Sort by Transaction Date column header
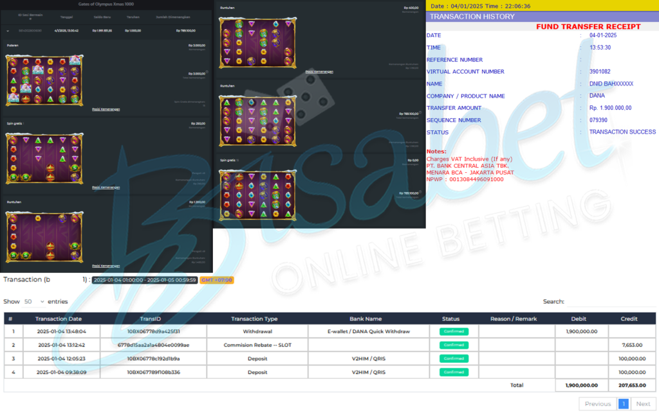The image size is (659, 413). 59,319
